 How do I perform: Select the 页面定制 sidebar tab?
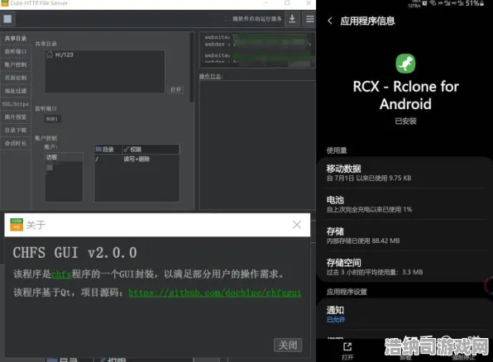(16, 78)
